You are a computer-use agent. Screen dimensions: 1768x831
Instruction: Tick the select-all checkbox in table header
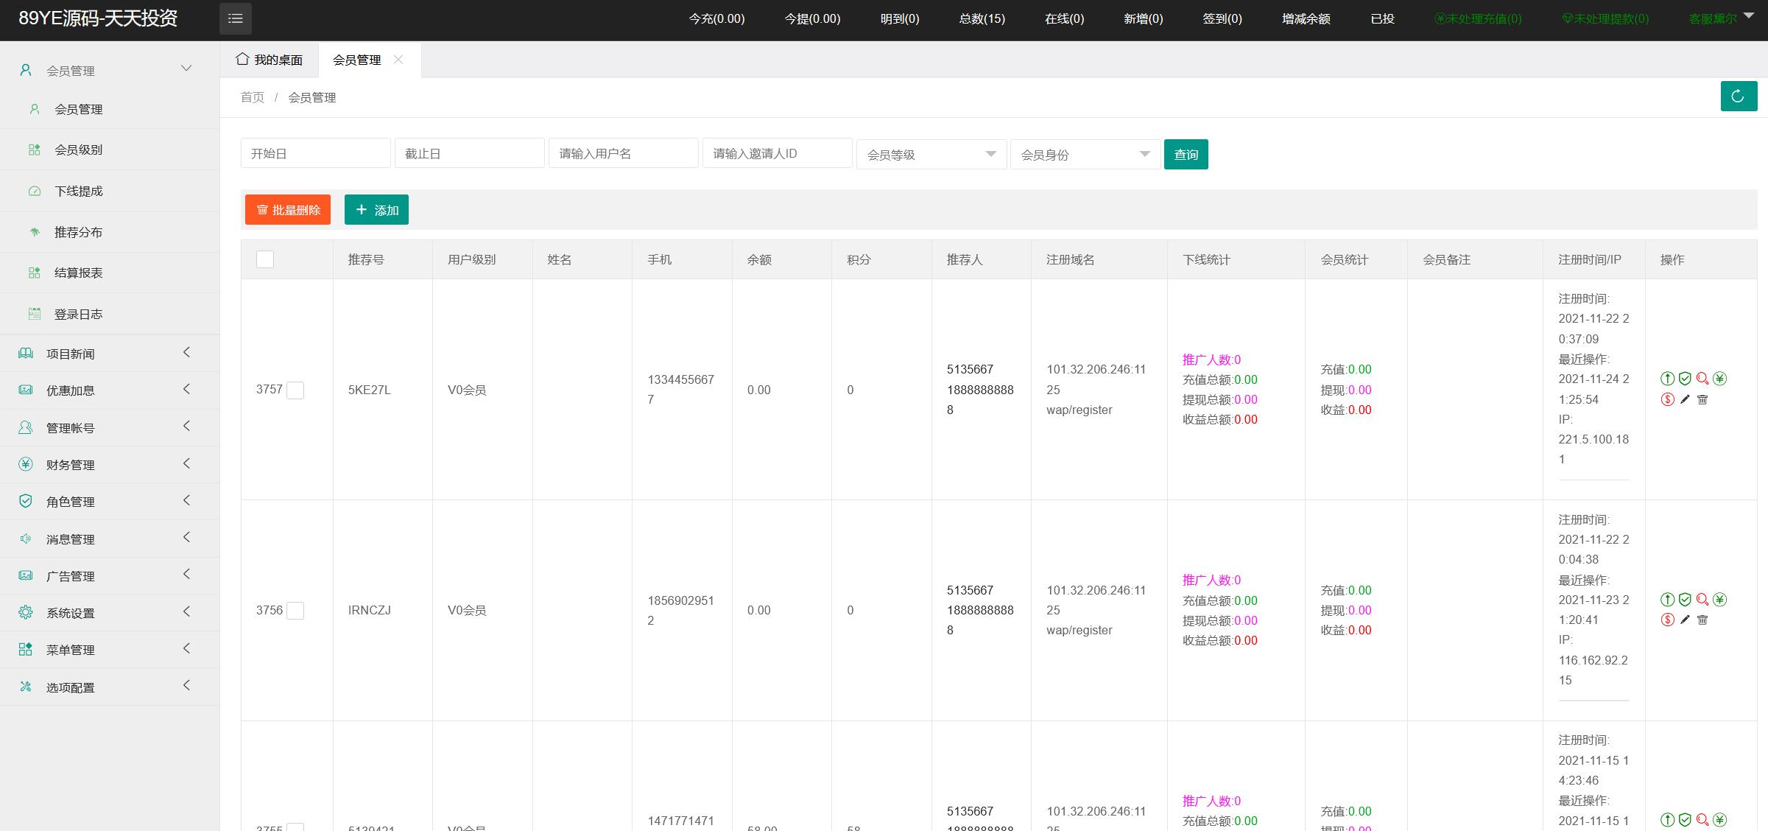(x=265, y=259)
